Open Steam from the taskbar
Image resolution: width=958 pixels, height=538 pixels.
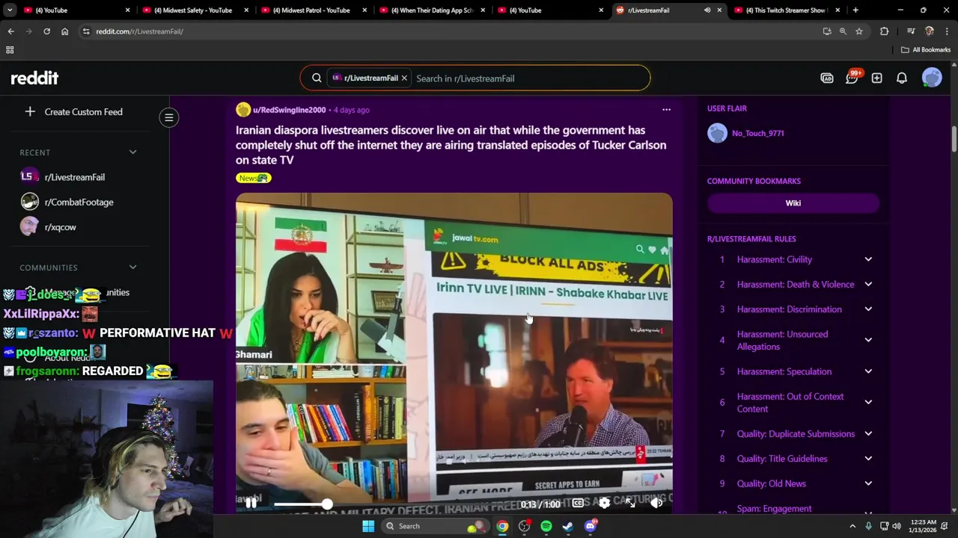(568, 526)
